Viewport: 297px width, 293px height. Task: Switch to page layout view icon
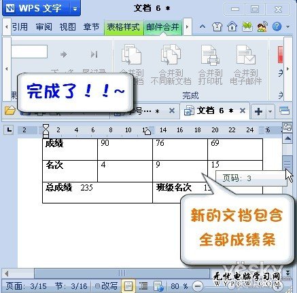(x=128, y=286)
